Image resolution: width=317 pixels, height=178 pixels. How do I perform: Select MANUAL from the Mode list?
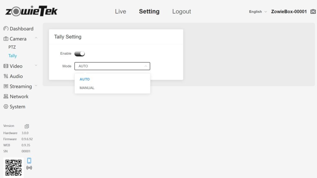click(87, 88)
